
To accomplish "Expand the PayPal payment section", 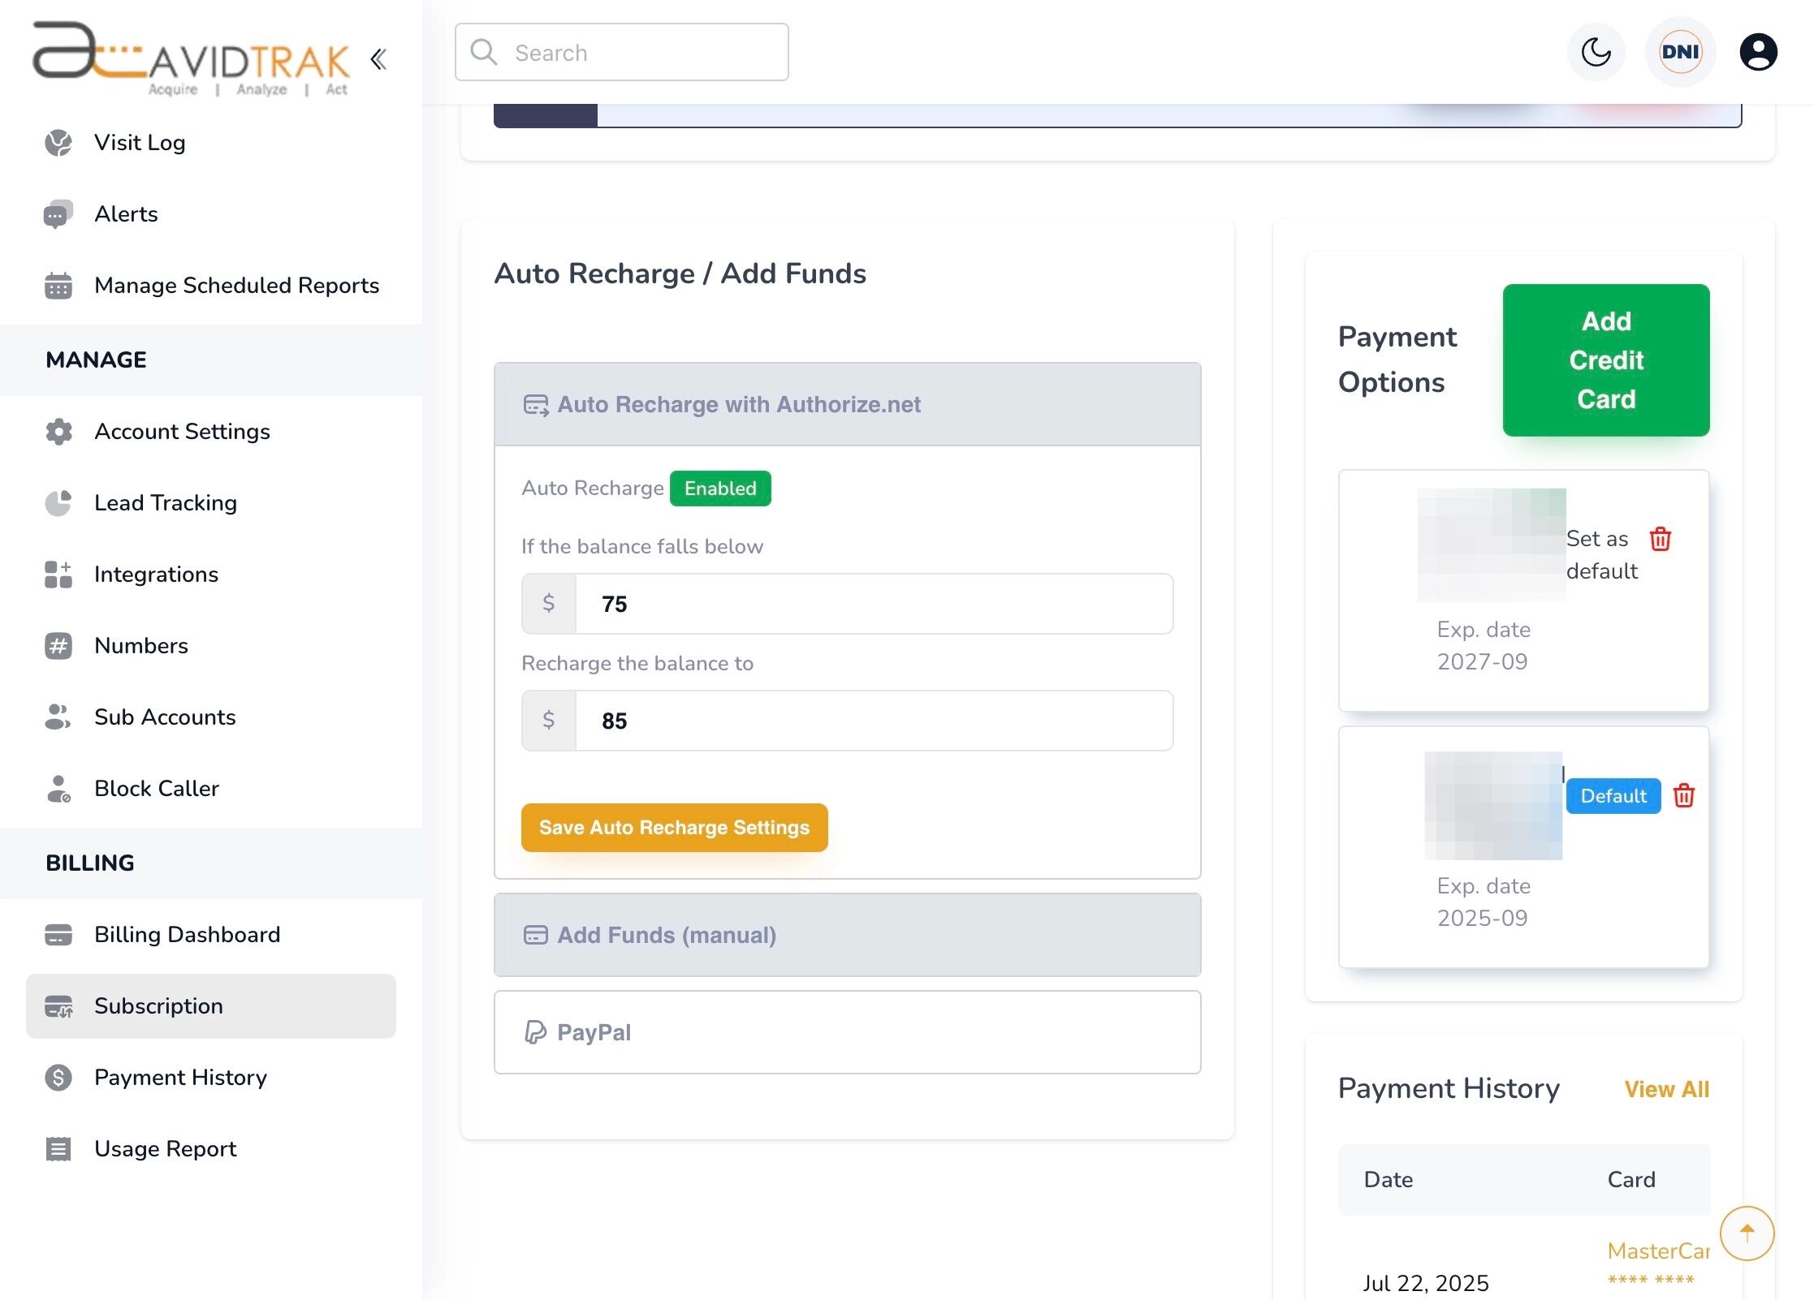I will tap(847, 1032).
